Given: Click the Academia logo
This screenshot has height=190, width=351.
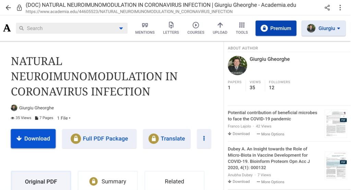Looking at the screenshot, I should coord(7,28).
